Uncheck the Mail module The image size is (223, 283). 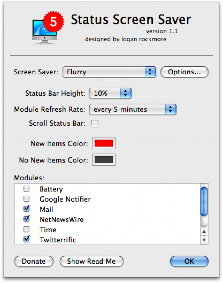[x=27, y=209]
